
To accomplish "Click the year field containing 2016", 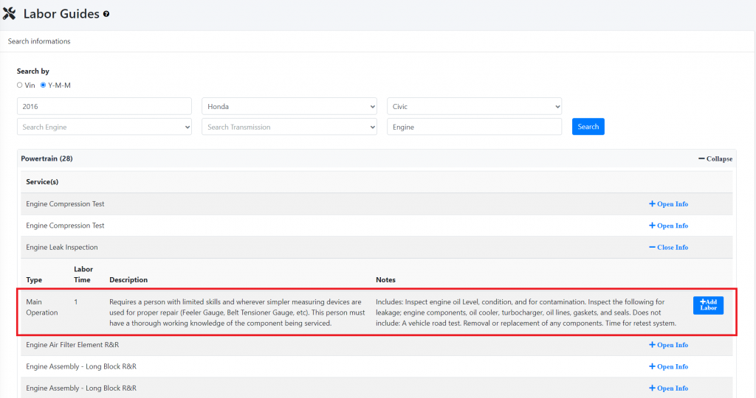I will 104,106.
